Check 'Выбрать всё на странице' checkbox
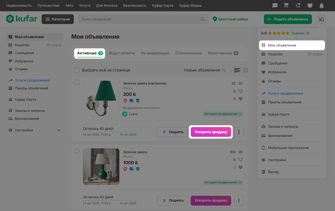The height and width of the screenshot is (211, 335). [x=77, y=70]
